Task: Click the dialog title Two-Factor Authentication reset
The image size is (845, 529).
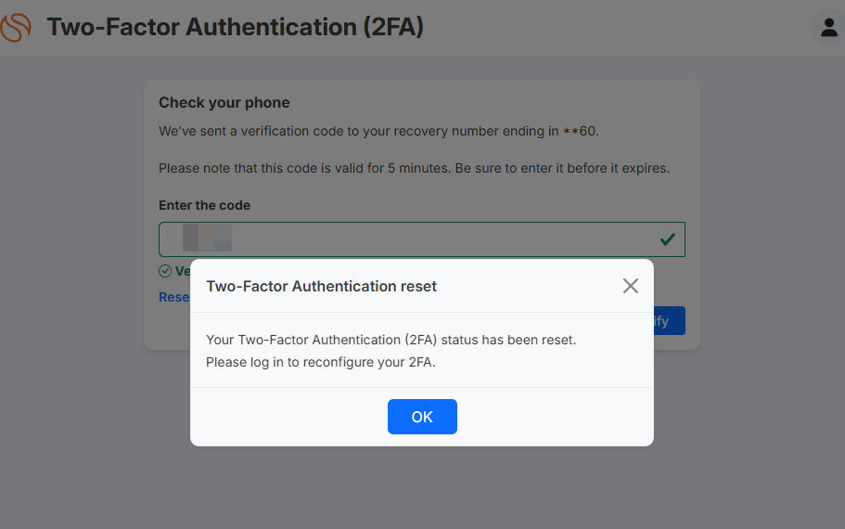Action: click(321, 287)
